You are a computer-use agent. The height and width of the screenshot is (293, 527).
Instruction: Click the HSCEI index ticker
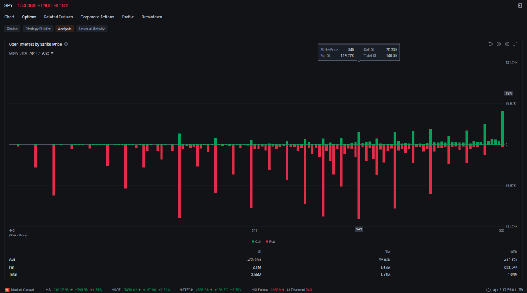coord(140,289)
